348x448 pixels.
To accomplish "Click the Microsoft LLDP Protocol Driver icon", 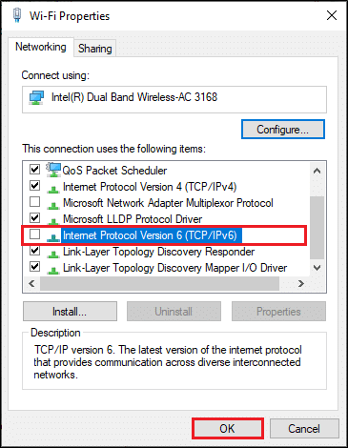I will point(53,221).
